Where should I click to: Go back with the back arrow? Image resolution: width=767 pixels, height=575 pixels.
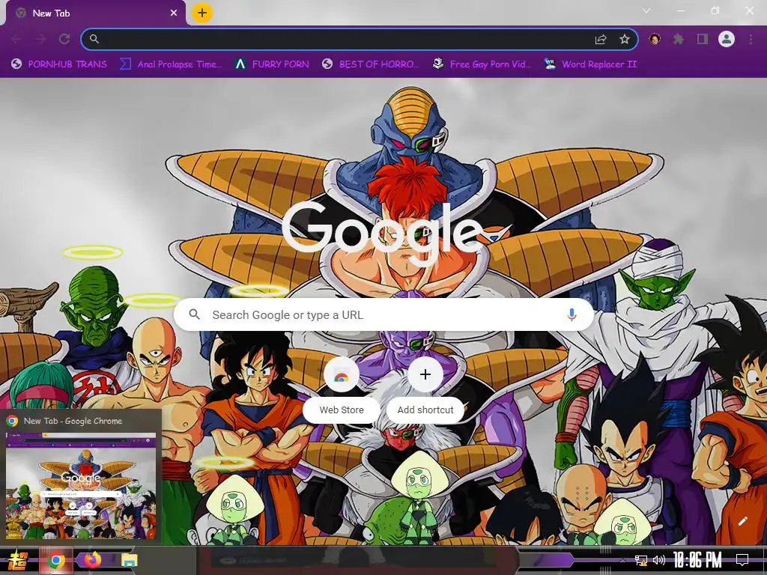click(x=16, y=39)
